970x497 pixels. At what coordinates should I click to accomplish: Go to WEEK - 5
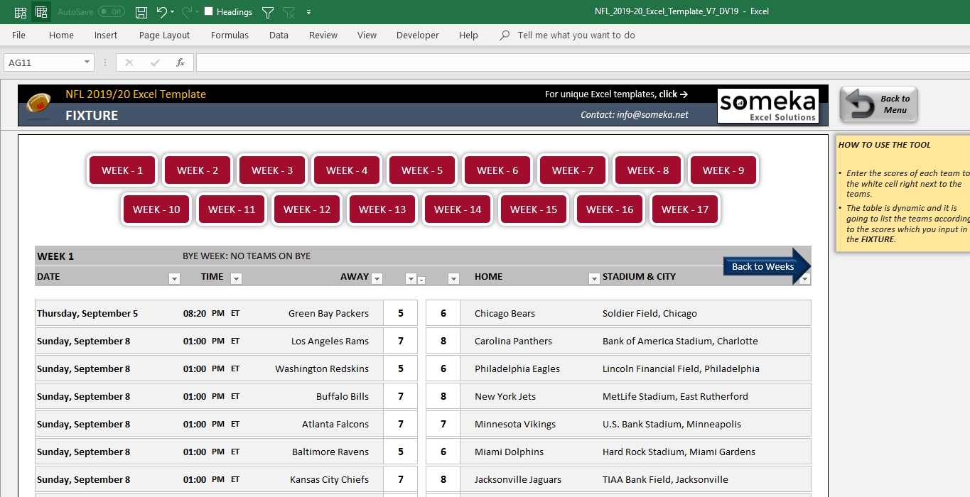pos(422,170)
